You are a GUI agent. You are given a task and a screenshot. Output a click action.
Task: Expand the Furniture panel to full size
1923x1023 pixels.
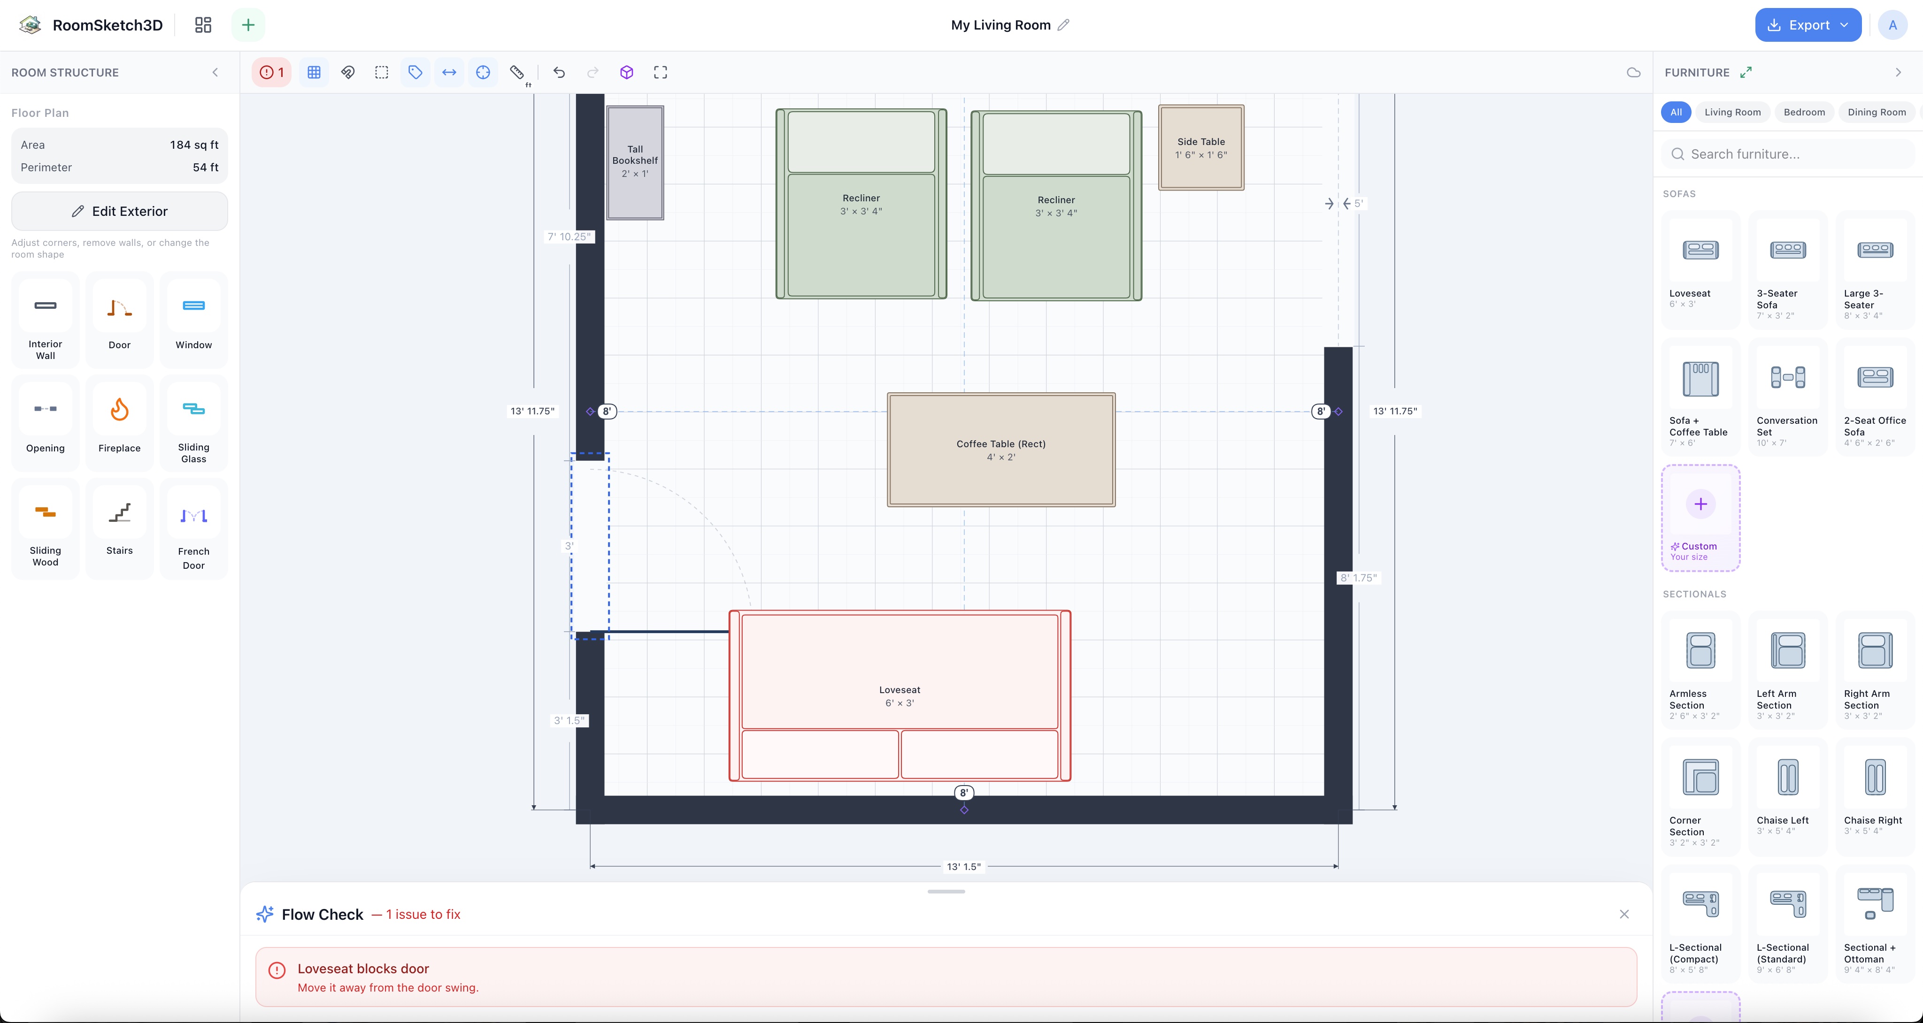click(1746, 72)
